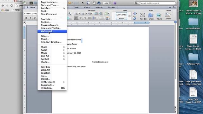Screen dimensions: 203x114
Task: Switch to the Tables ribbon tab
Action: pos(76,7)
